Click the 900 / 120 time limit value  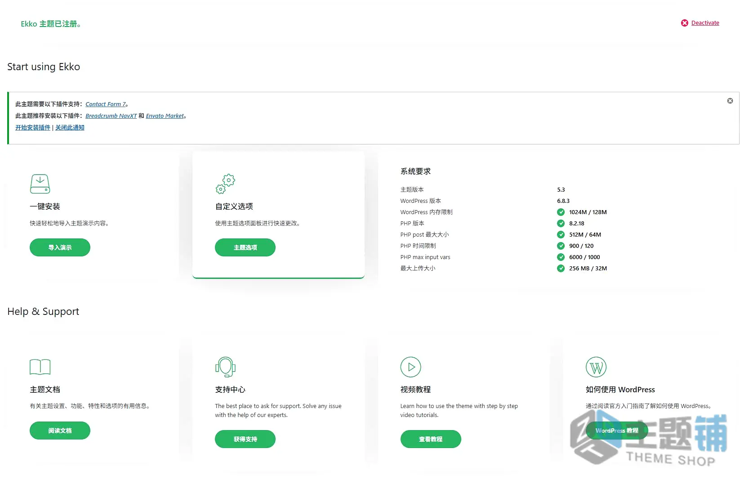point(581,246)
